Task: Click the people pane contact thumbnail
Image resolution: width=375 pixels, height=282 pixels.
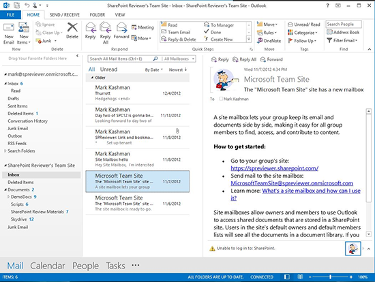Action: pyautogui.click(x=352, y=249)
